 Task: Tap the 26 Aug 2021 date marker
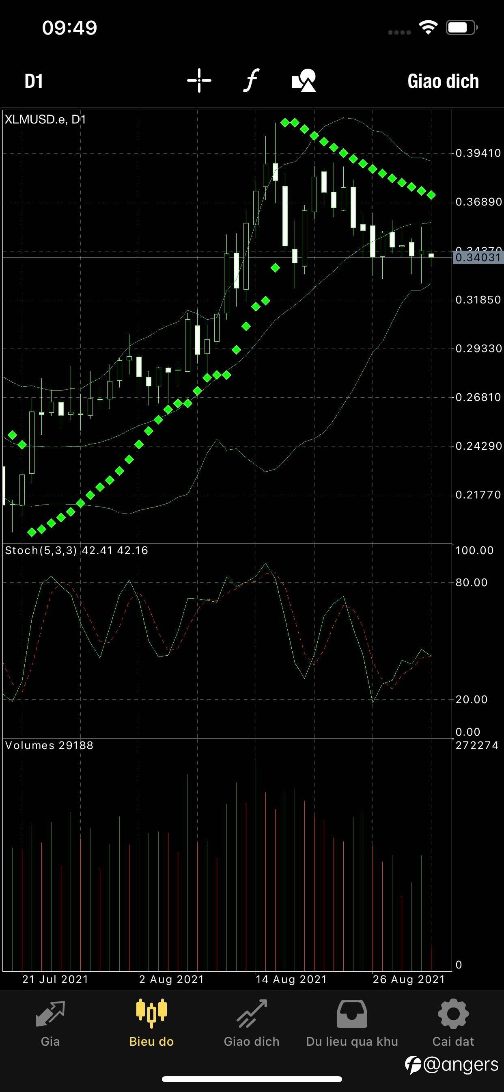(409, 979)
